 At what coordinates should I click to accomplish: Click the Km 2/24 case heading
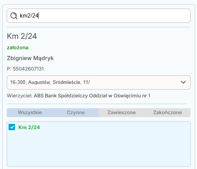point(22,36)
